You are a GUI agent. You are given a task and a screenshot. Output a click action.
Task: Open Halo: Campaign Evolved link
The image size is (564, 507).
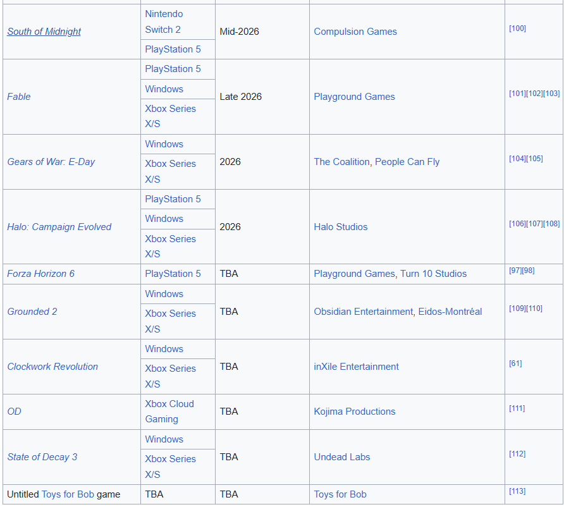[59, 227]
